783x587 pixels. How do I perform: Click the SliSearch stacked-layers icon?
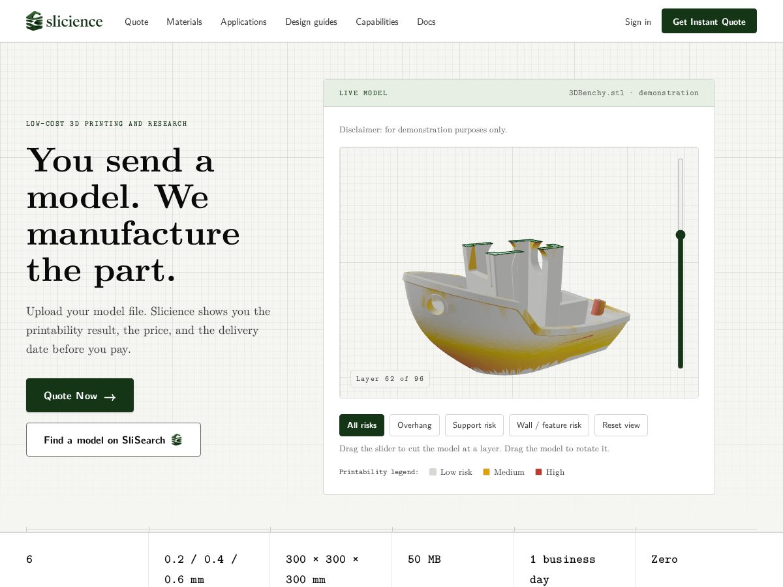point(177,440)
